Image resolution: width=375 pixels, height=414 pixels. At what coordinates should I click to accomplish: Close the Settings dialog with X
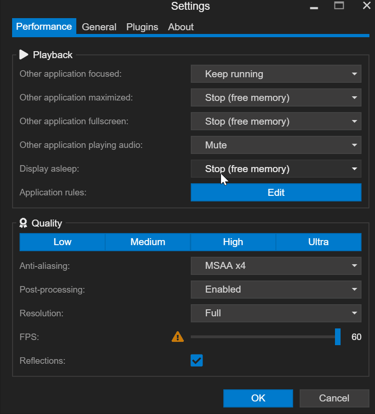coord(366,6)
